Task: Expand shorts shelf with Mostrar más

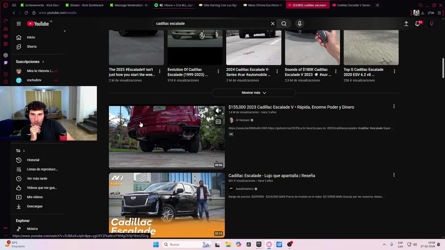Action: (x=254, y=93)
